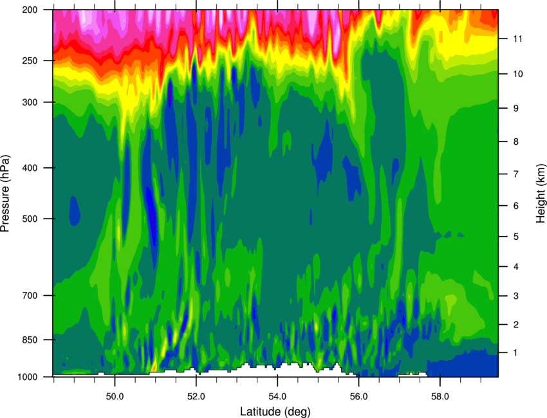This screenshot has width=547, height=418.
Task: Click the 500 pressure tick label
Action: tap(30, 219)
